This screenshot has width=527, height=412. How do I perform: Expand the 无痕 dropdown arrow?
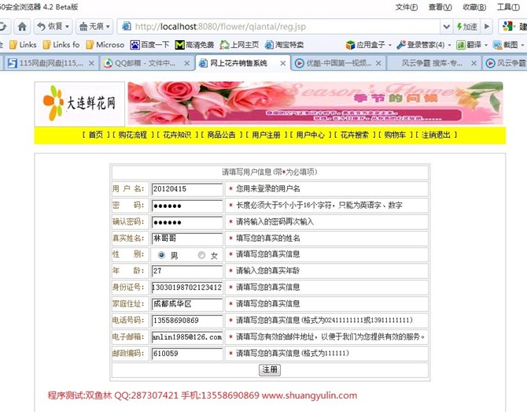(x=109, y=27)
